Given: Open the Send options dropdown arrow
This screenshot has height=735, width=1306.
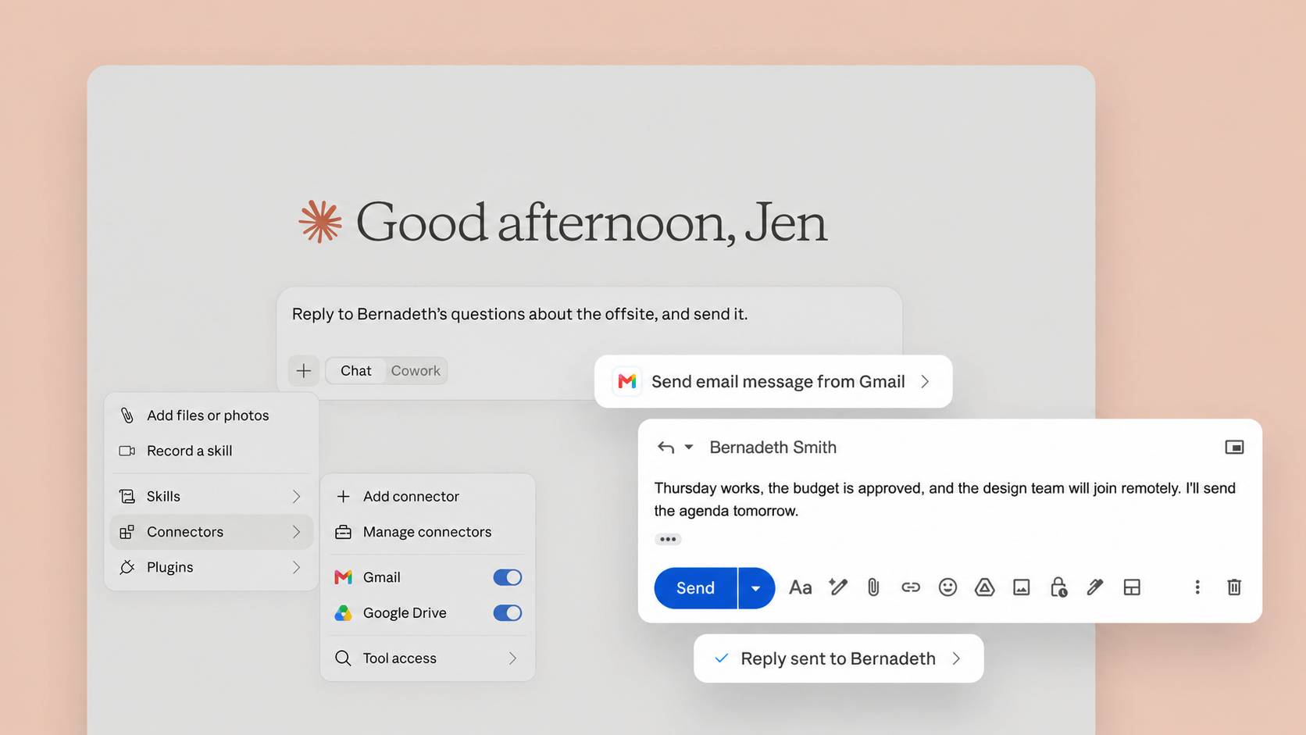Looking at the screenshot, I should coord(756,588).
